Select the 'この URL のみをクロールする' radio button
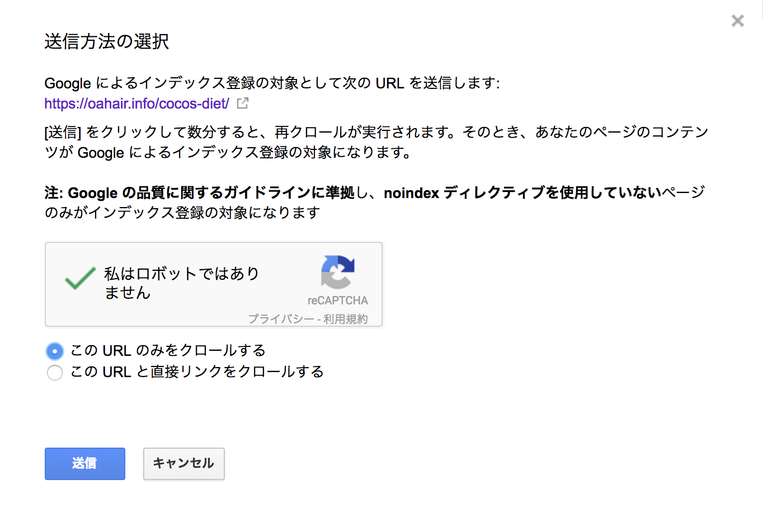The image size is (763, 517). (x=55, y=351)
